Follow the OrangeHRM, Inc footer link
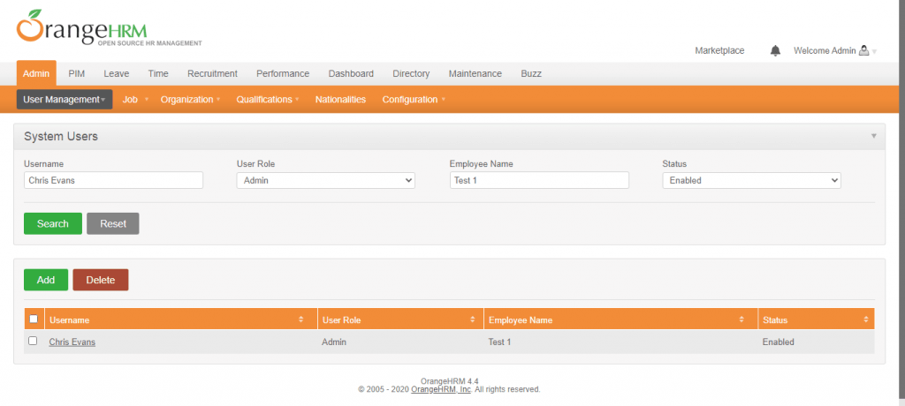This screenshot has width=905, height=406. (x=441, y=389)
